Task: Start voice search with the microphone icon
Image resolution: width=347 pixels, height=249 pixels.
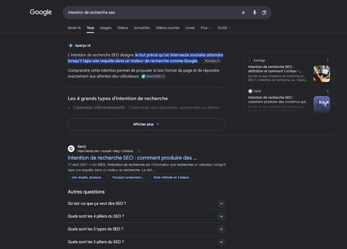Action: click(x=254, y=13)
